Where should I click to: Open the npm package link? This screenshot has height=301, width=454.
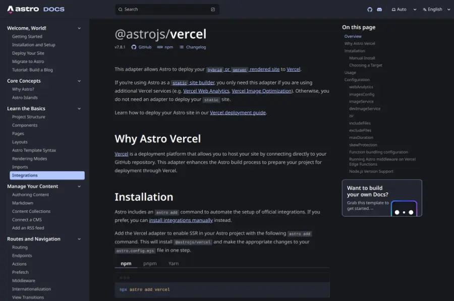point(165,47)
